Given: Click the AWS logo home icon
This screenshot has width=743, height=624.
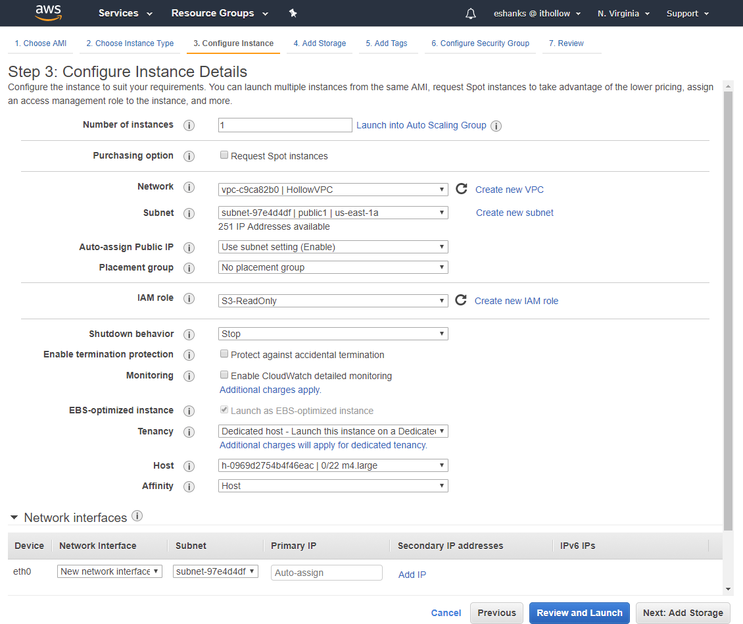Looking at the screenshot, I should pos(48,13).
